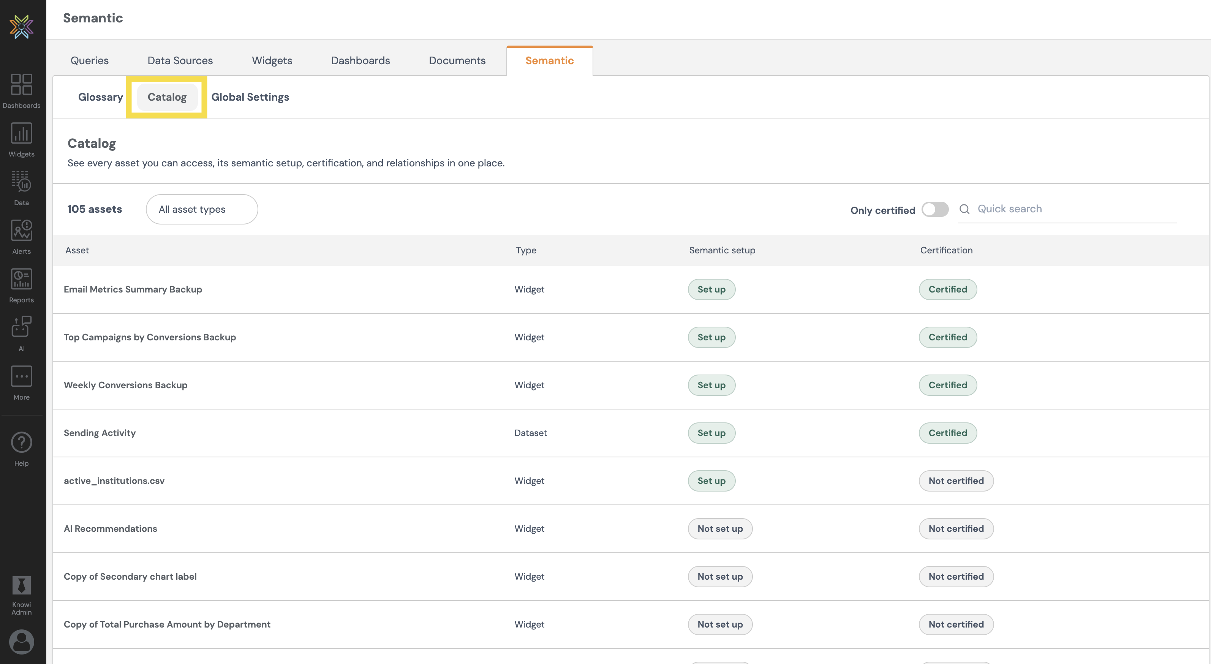The width and height of the screenshot is (1211, 664).
Task: Open the Glossary sub-tab
Action: [101, 97]
